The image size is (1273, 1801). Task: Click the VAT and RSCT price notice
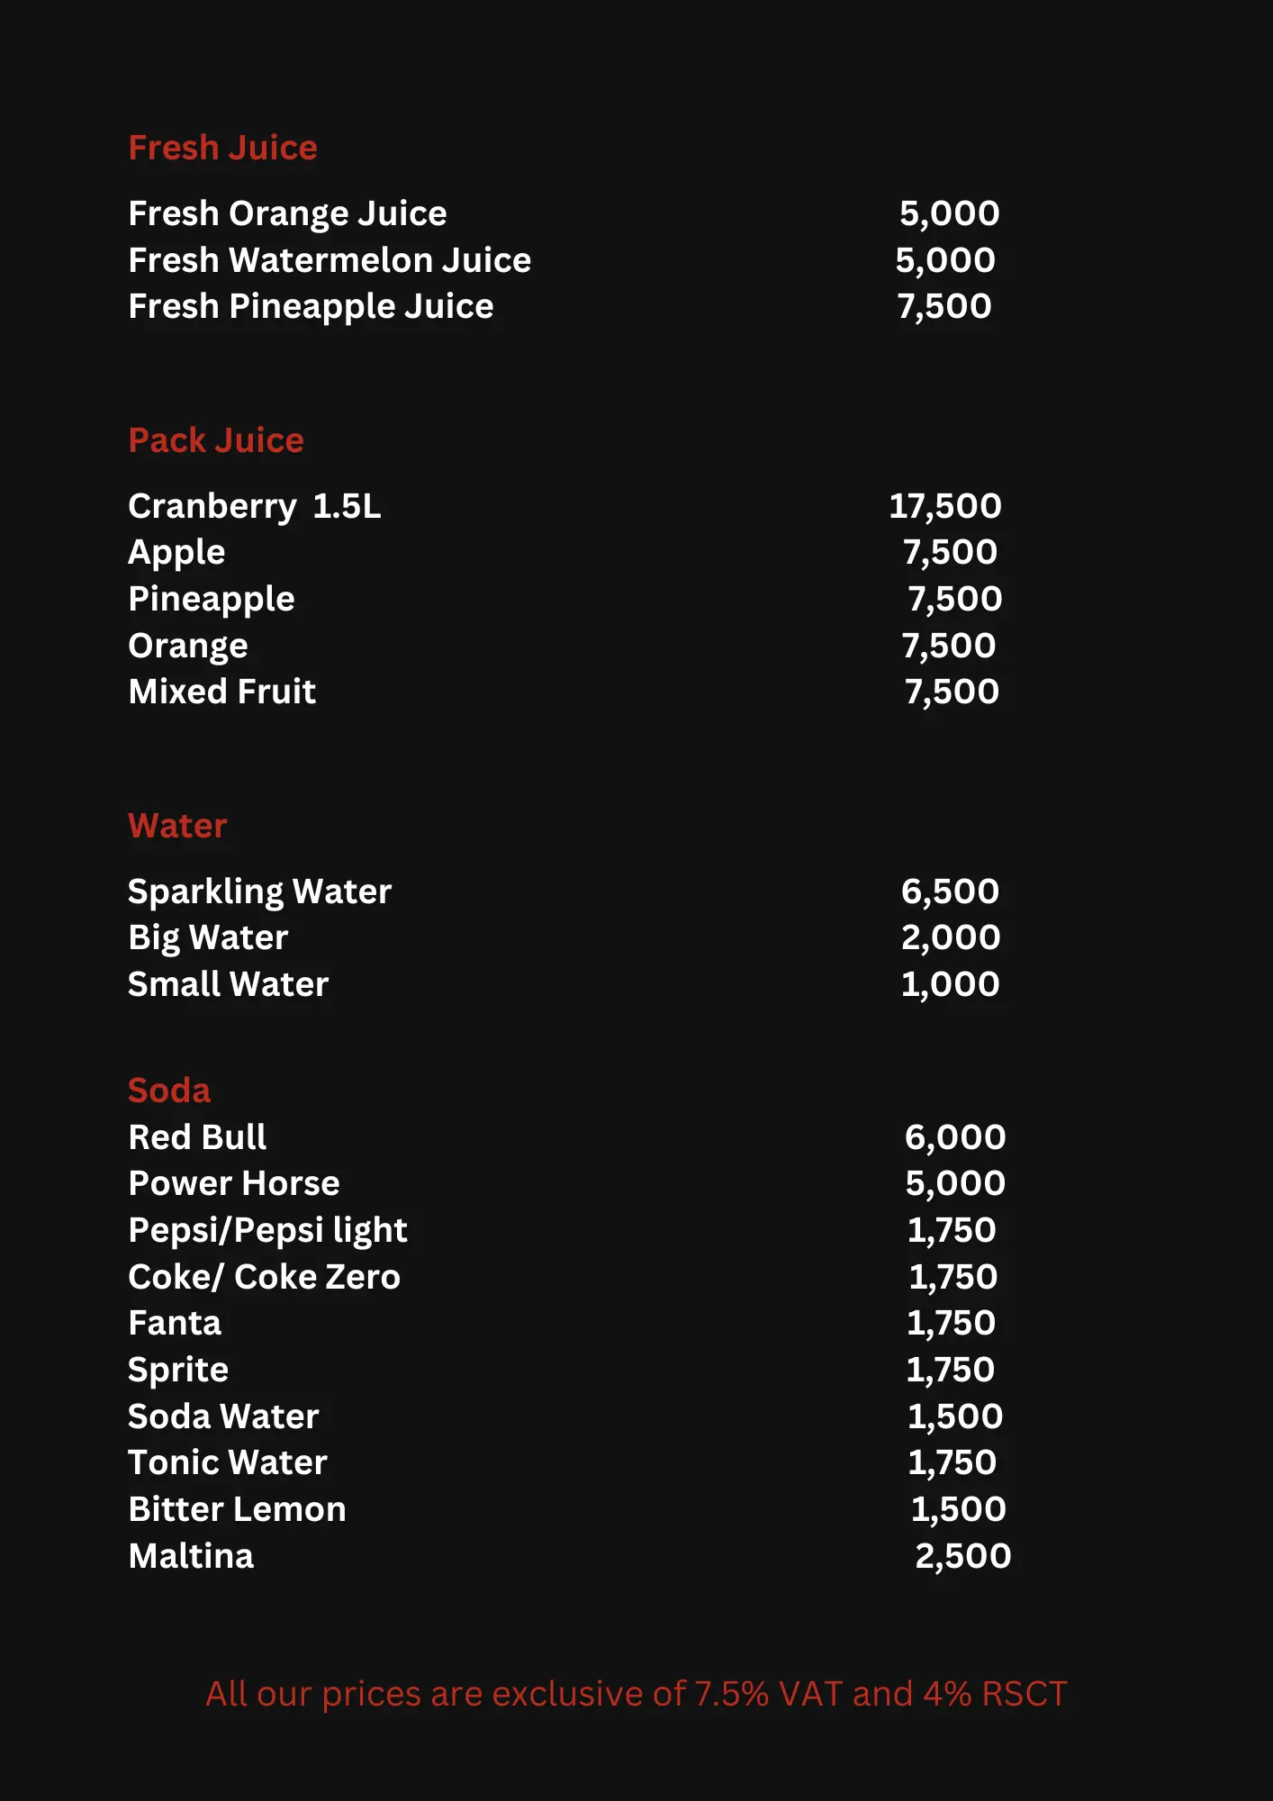[x=636, y=1694]
